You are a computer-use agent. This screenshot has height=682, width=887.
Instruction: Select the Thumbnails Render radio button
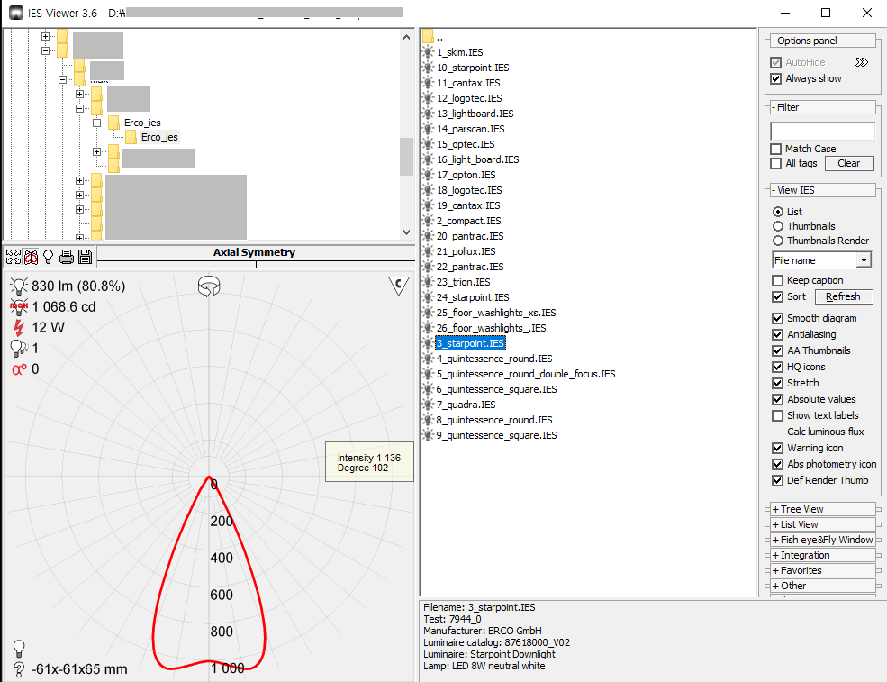[778, 241]
